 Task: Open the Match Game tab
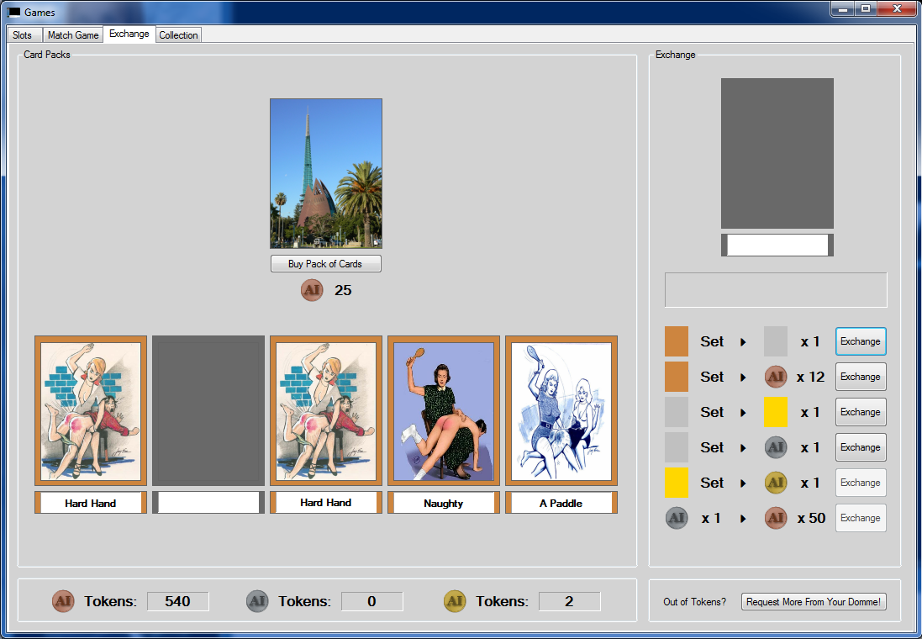click(73, 34)
